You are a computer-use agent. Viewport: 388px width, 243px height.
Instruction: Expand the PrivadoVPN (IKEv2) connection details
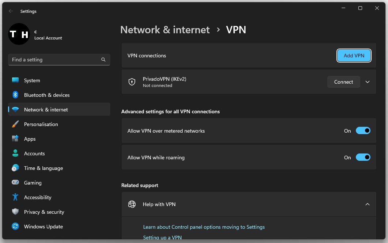368,82
